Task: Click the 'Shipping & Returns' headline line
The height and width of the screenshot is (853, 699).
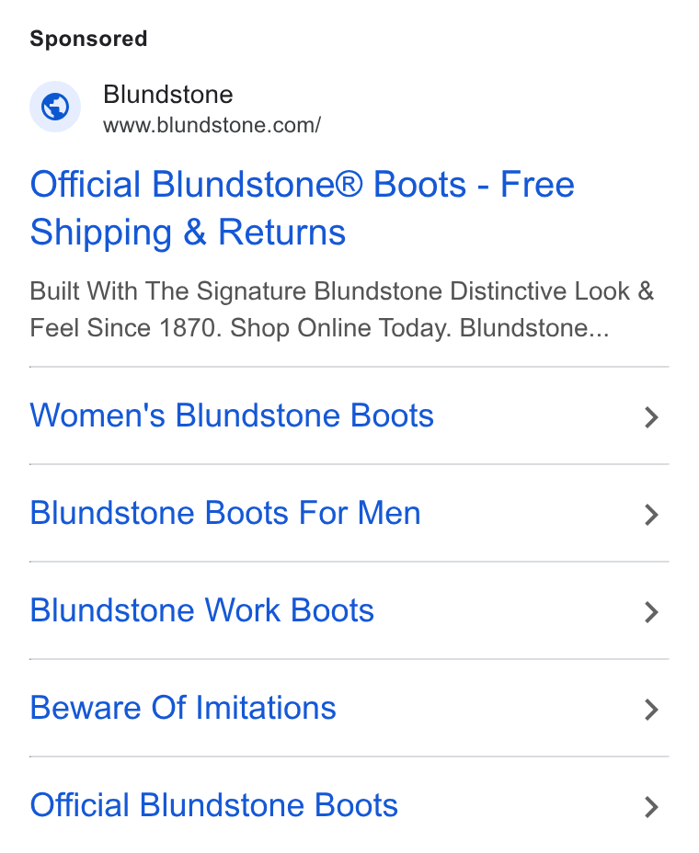Action: (188, 233)
